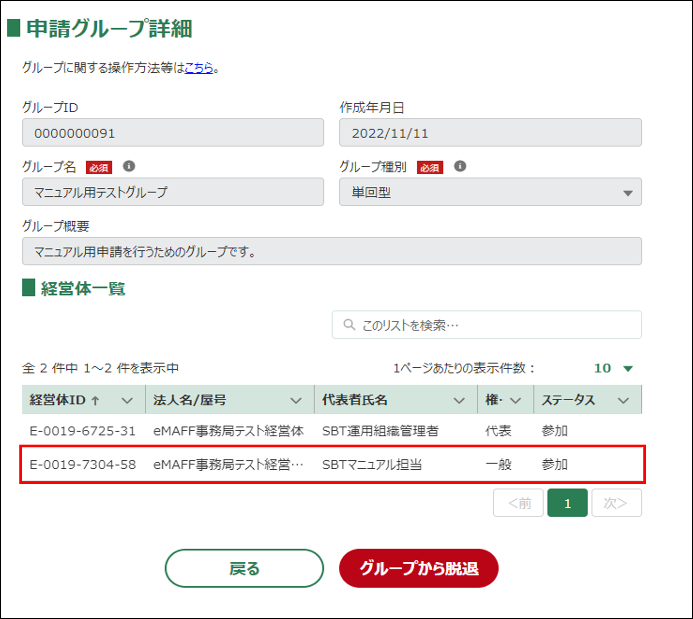Go to page 1 in the pagination
This screenshot has width=693, height=619.
(567, 503)
